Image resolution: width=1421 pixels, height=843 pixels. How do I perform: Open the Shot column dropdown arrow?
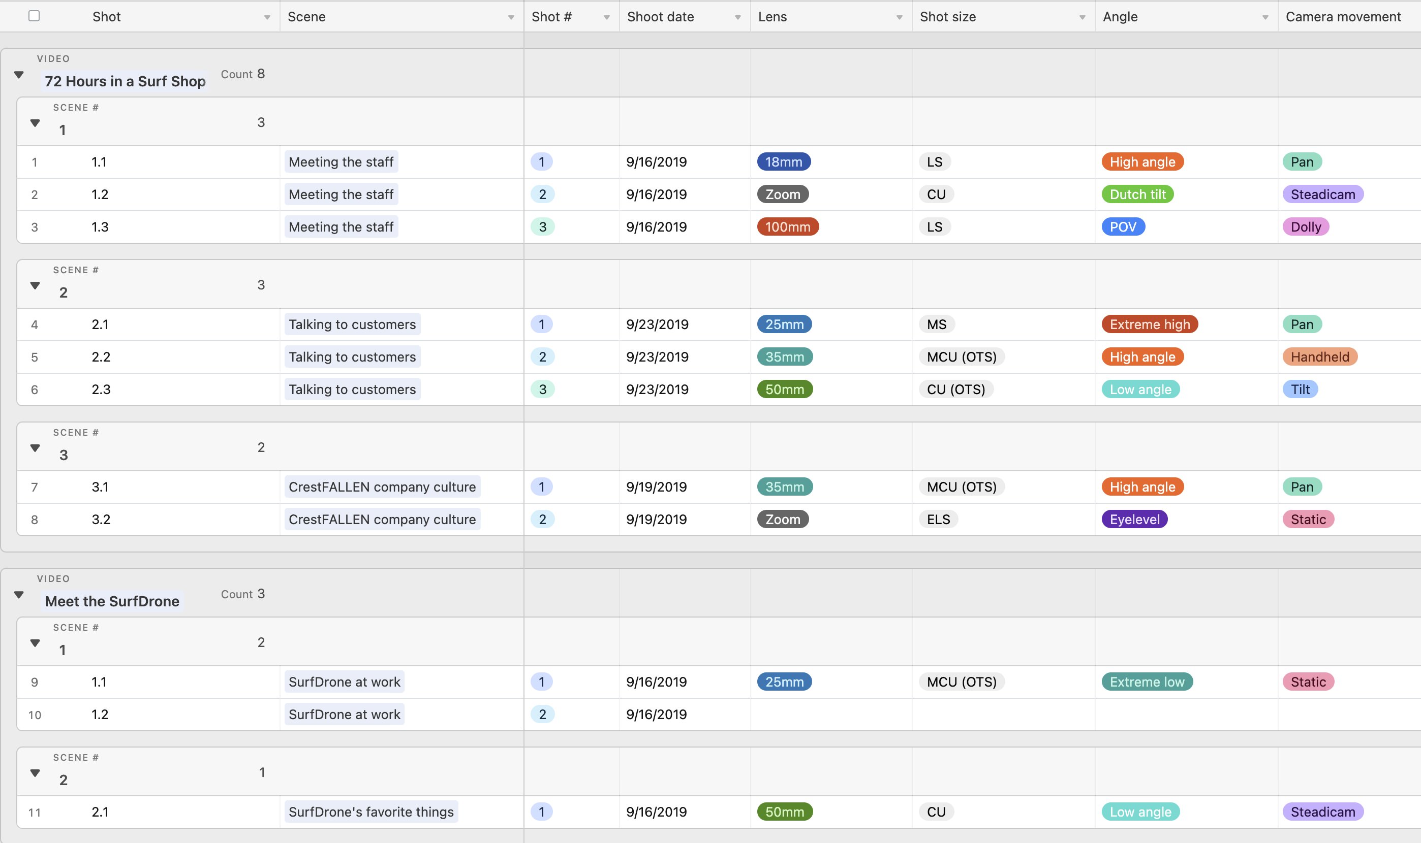(x=267, y=18)
